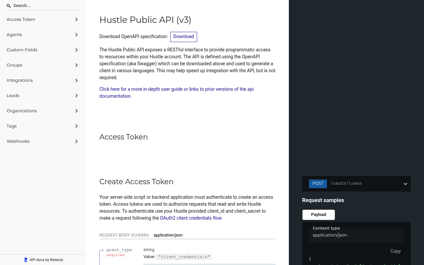Expand the Webhooks chevron
Image resolution: width=424 pixels, height=265 pixels.
(x=77, y=141)
